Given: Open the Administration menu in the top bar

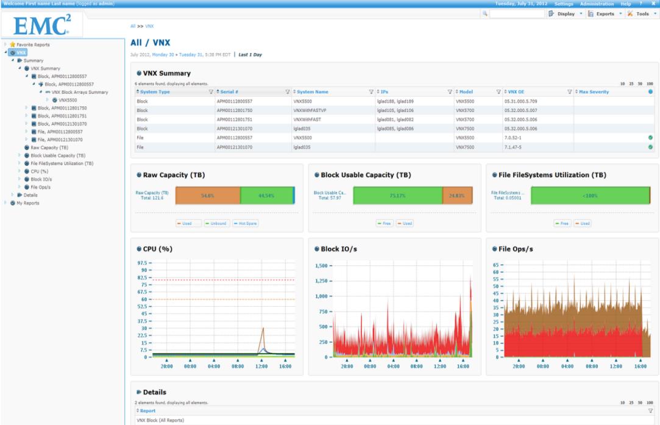Looking at the screenshot, I should 597,4.
